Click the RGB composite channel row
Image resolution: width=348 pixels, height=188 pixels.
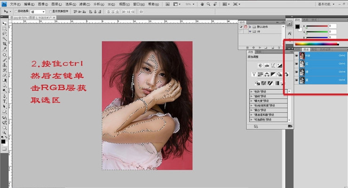[320, 55]
